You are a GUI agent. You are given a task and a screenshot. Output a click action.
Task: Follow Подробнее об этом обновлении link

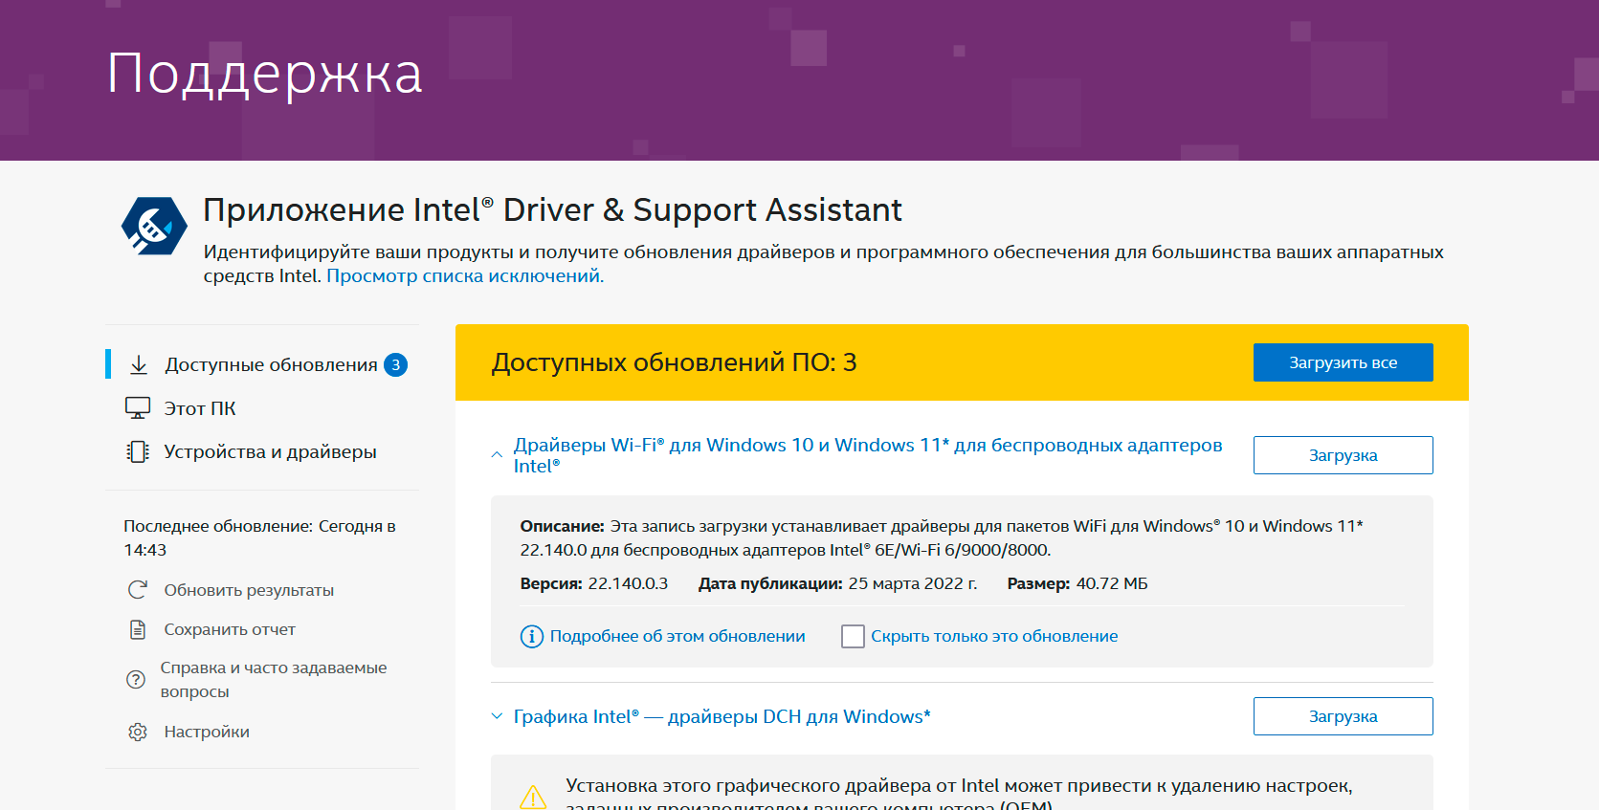point(677,636)
